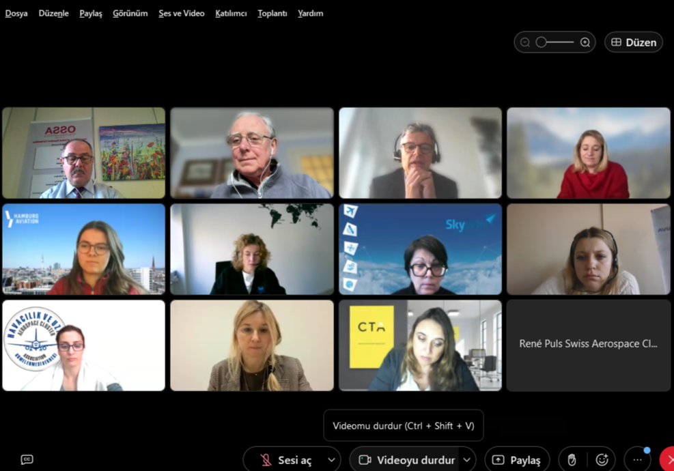Select René Puls Swiss Aerospace tile
The height and width of the screenshot is (471, 674).
589,345
